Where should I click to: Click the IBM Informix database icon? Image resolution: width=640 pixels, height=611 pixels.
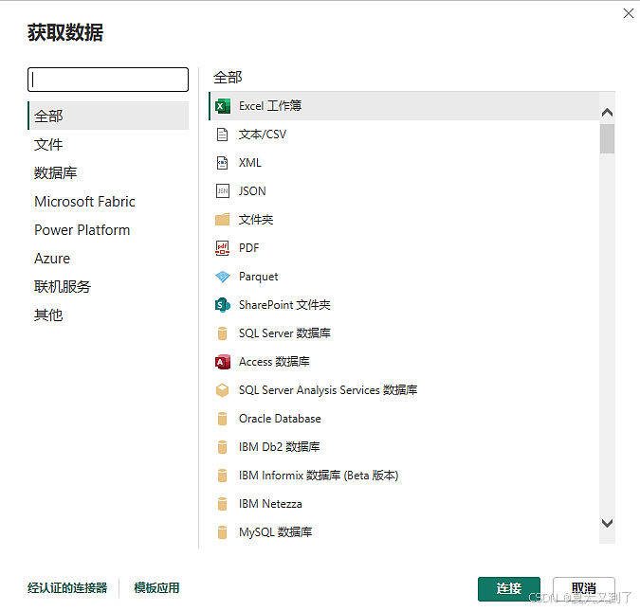[222, 476]
